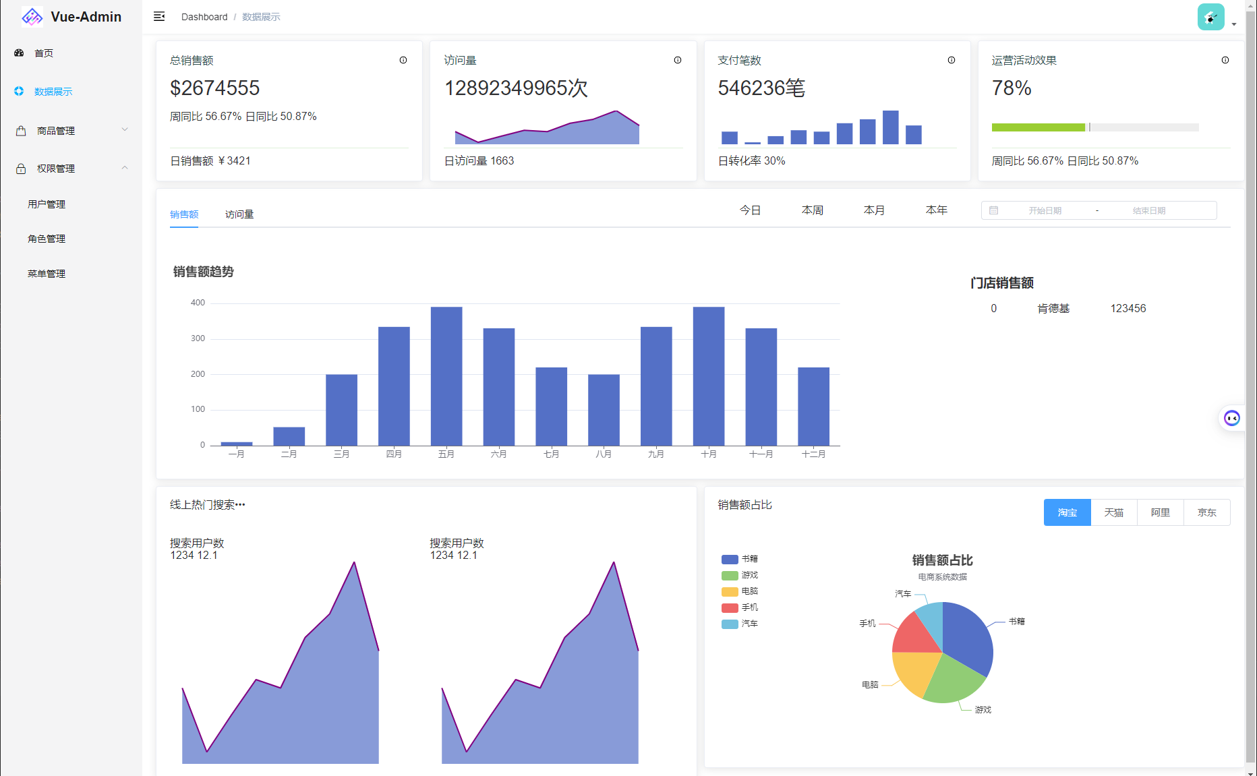Click the 五月 bar in 销售额趋势 chart
Screen dimensions: 1257x776
point(446,376)
